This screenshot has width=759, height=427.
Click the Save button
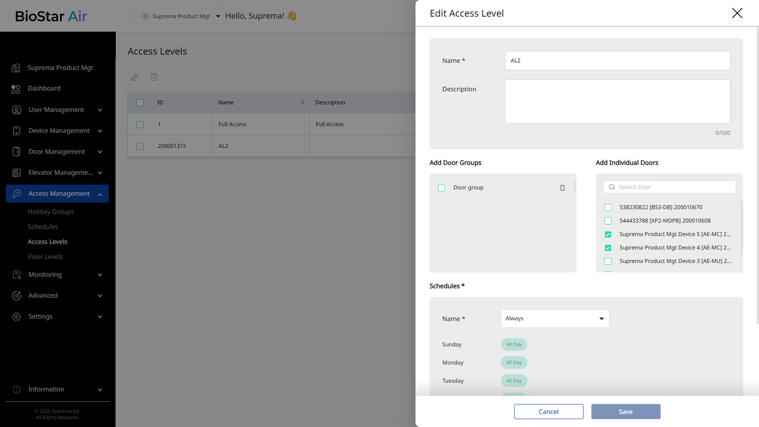[625, 412]
